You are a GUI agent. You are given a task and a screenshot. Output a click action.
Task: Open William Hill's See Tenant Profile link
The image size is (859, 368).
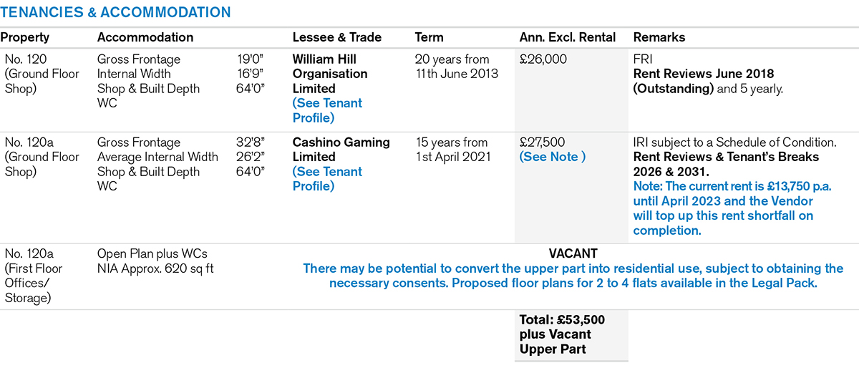[327, 110]
